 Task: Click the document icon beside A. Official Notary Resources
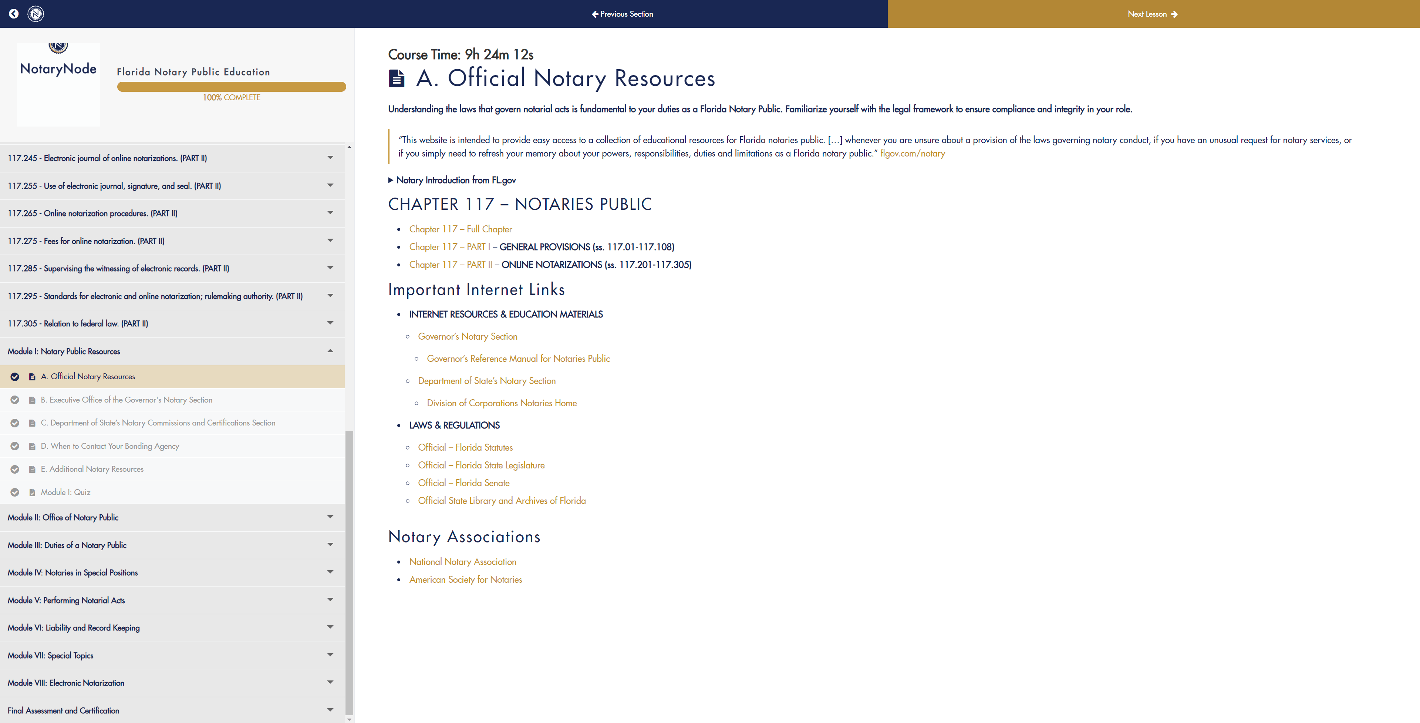(x=31, y=377)
